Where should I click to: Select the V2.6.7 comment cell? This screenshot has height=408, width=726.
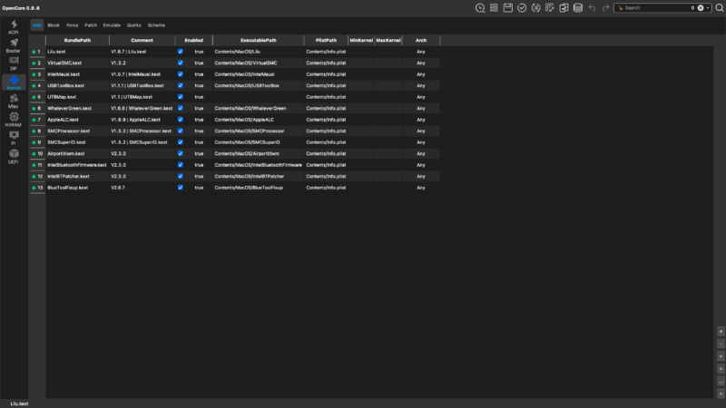tap(142, 188)
